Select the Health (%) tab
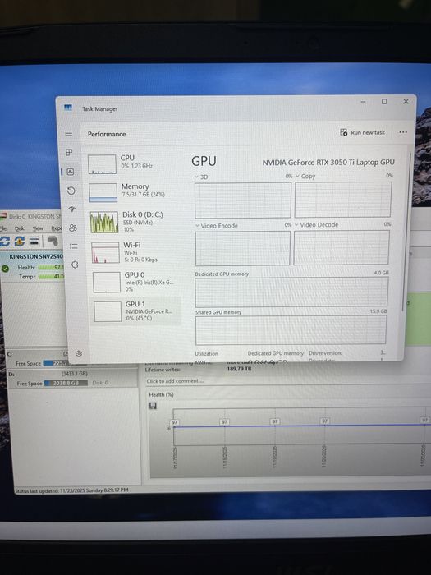Viewport: 431px width, 575px height. click(x=161, y=394)
